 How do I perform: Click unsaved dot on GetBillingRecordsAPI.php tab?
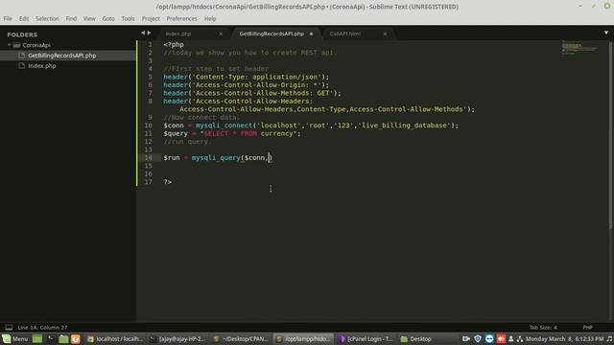pos(311,34)
